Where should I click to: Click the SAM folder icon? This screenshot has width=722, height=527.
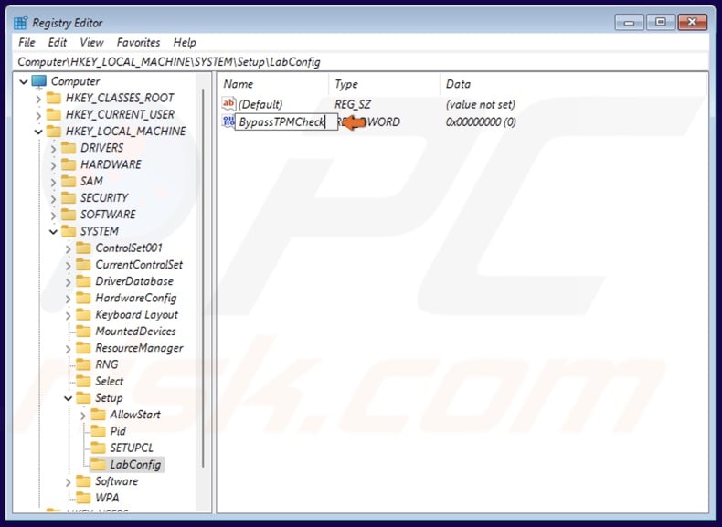(x=69, y=181)
